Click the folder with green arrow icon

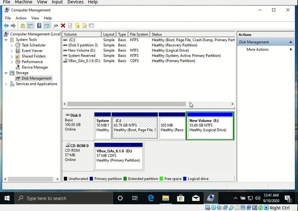77,26
